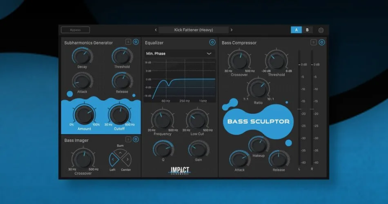Open settings with the gear icon
The height and width of the screenshot is (204, 388).
(x=321, y=30)
